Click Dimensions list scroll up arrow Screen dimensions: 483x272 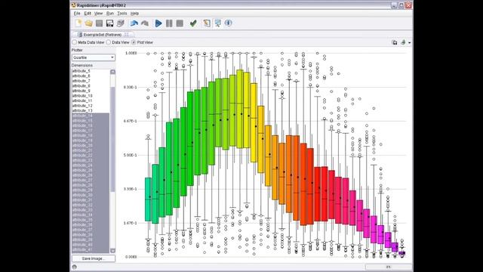tap(112, 72)
